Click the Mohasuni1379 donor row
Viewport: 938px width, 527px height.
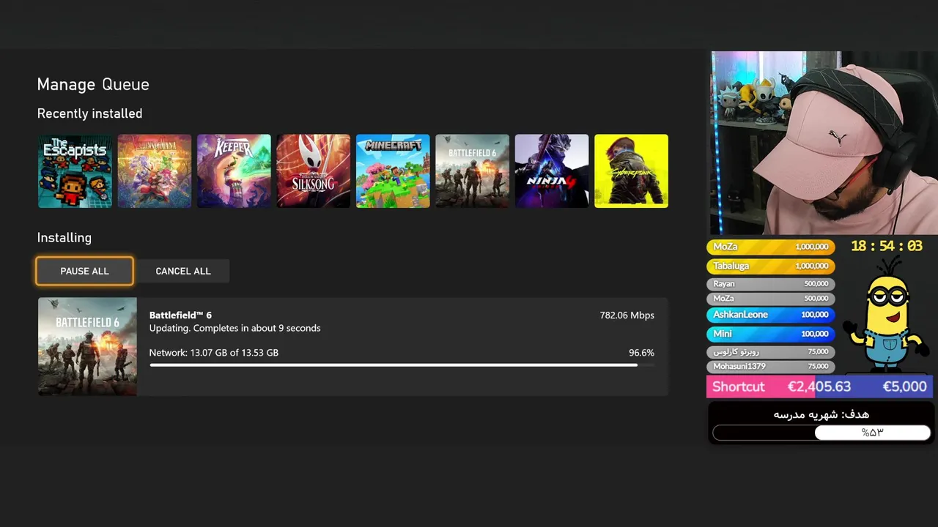(770, 366)
